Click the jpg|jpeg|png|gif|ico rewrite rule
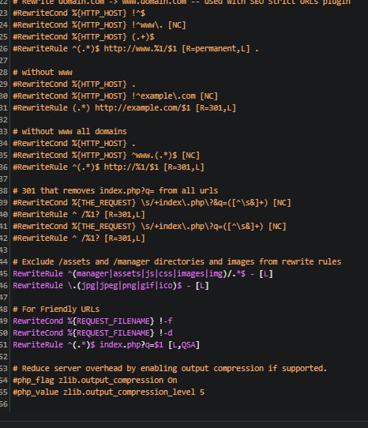 (x=111, y=286)
